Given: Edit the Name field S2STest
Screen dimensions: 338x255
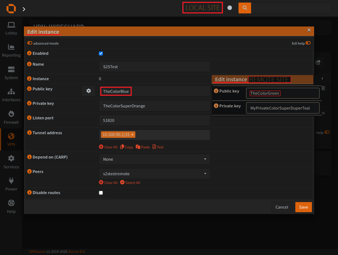Looking at the screenshot, I should (x=154, y=66).
